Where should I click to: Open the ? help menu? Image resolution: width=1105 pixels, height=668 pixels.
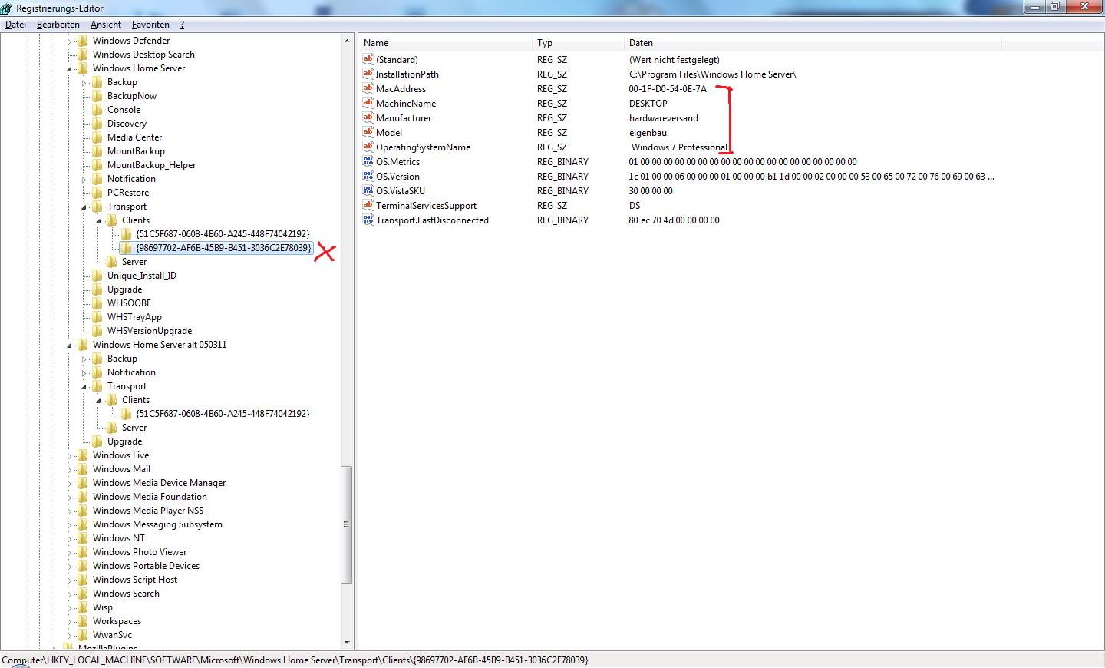[182, 25]
